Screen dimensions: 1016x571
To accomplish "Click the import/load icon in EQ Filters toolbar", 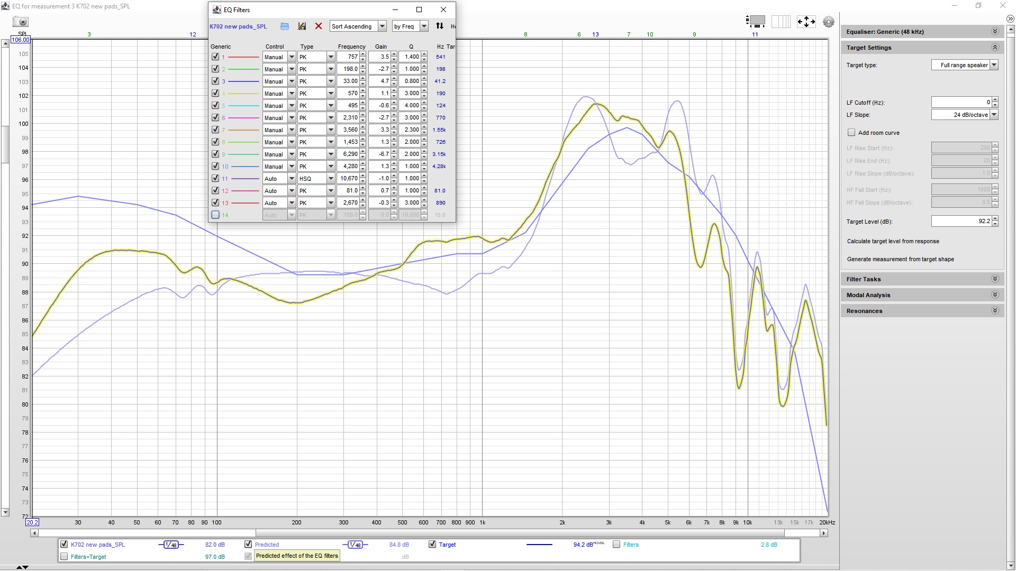I will [285, 26].
